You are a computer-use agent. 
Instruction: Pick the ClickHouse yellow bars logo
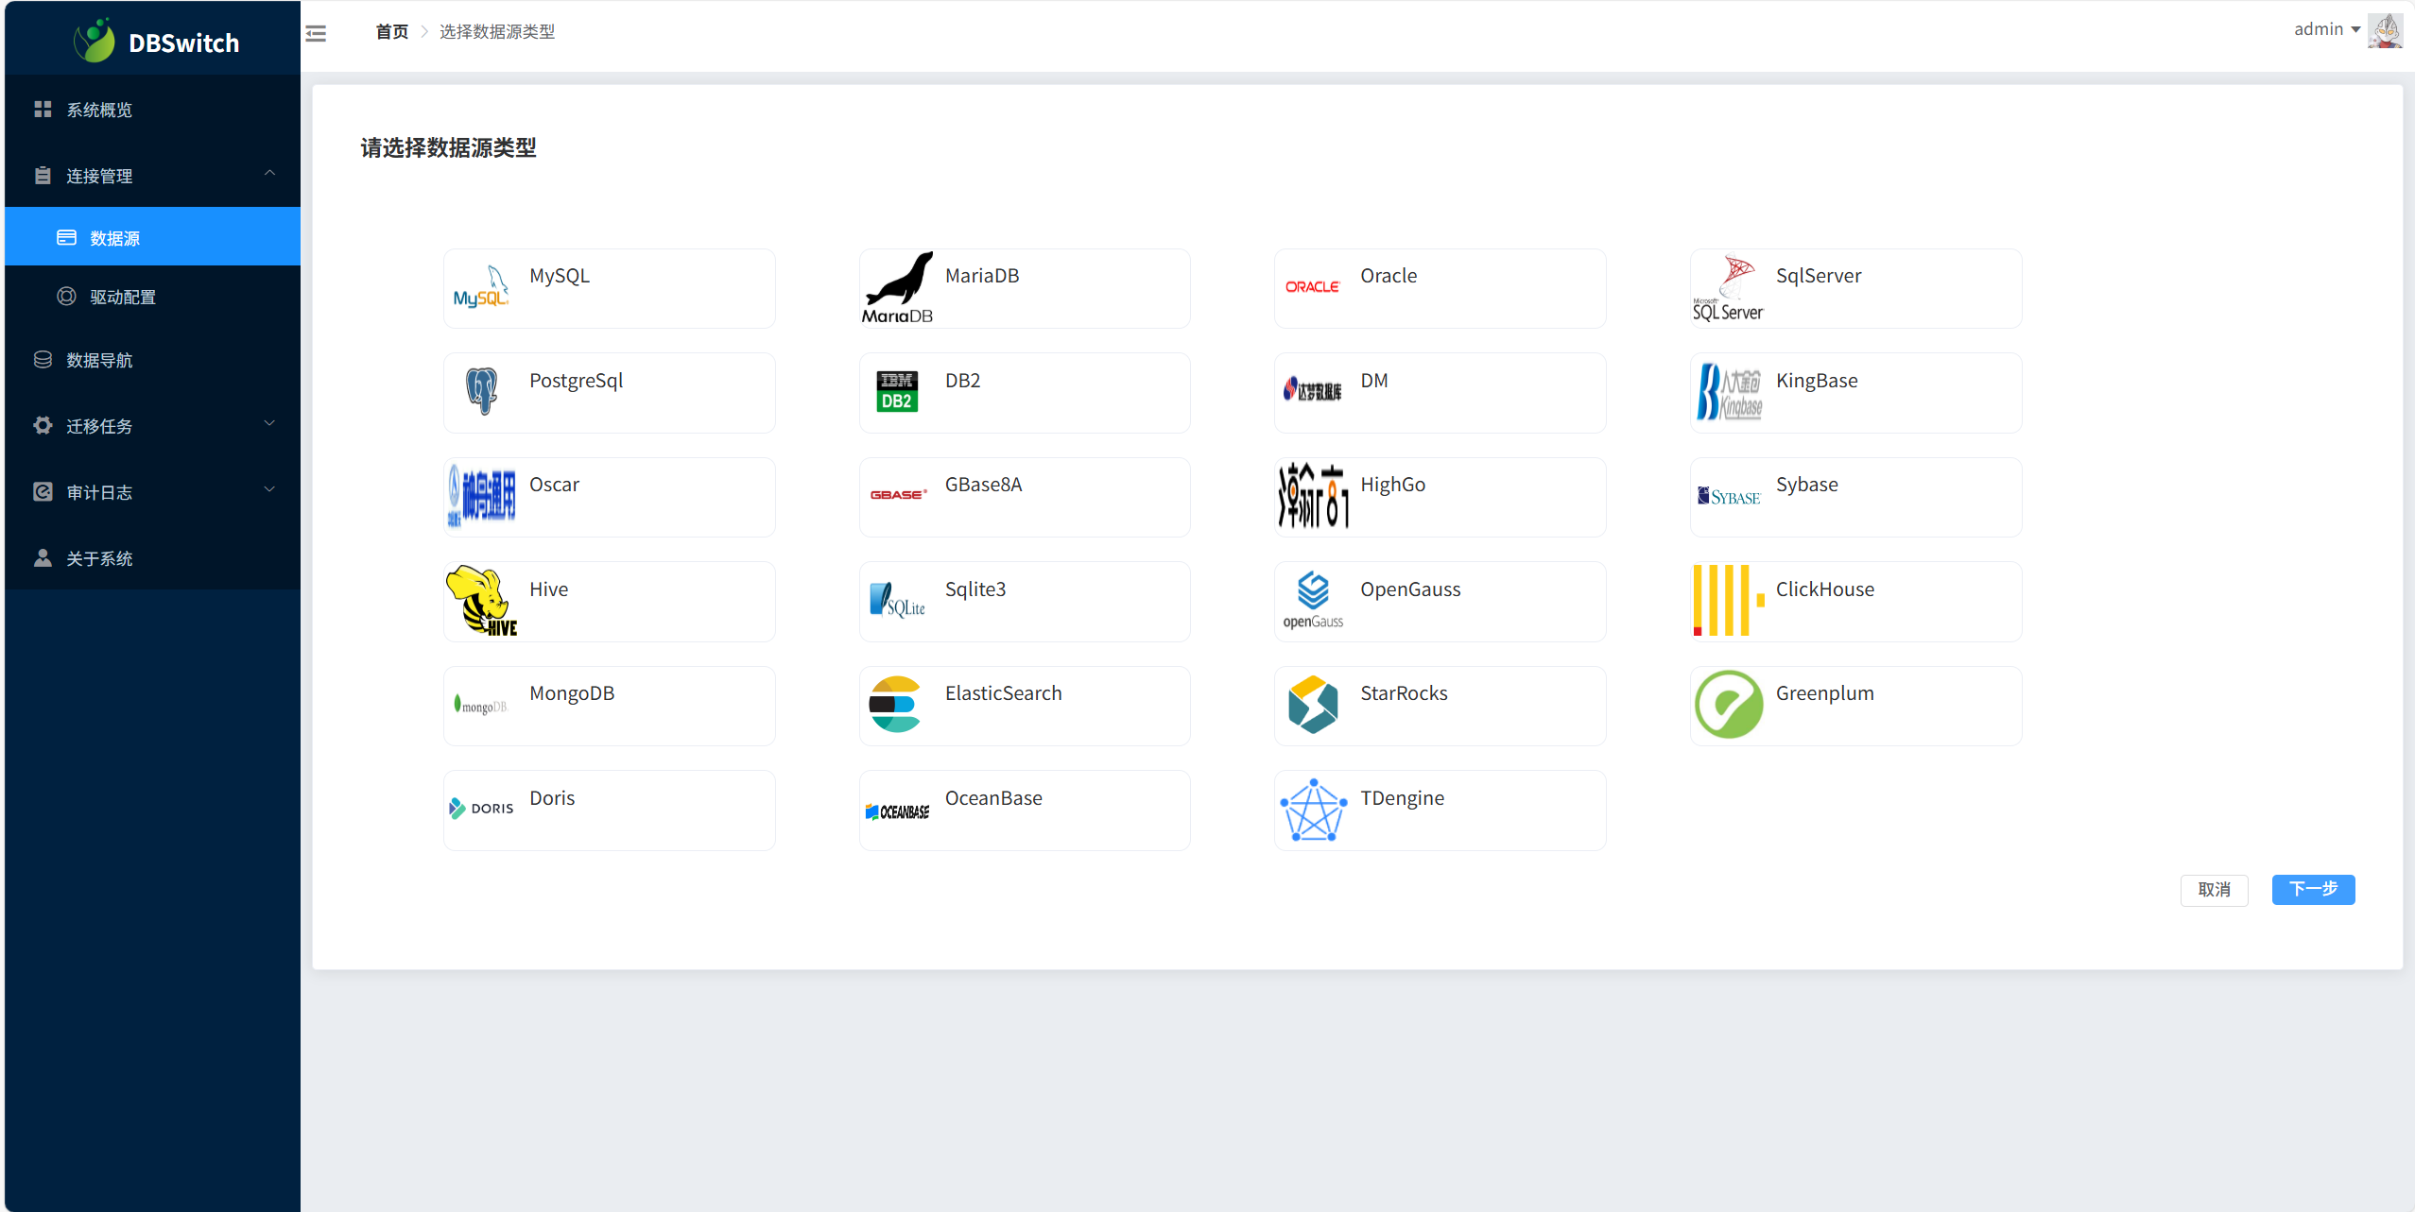[x=1728, y=601]
